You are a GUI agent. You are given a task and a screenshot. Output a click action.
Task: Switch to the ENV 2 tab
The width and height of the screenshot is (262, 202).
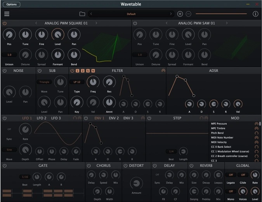click(x=114, y=118)
